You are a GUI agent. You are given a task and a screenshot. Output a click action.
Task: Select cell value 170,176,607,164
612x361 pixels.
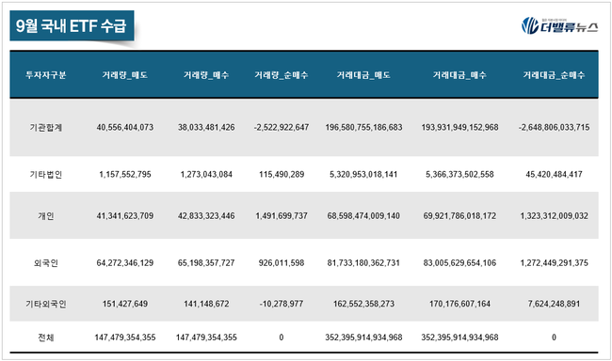click(459, 304)
